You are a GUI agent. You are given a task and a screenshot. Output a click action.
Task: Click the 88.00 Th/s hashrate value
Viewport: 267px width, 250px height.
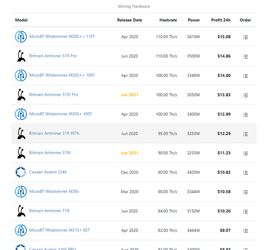167,192
